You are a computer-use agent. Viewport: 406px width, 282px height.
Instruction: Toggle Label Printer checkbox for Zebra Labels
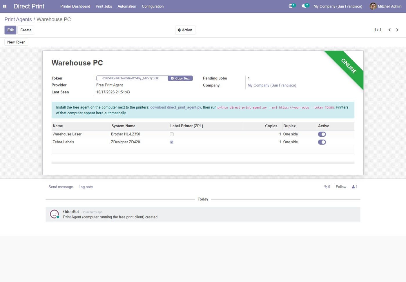click(172, 142)
